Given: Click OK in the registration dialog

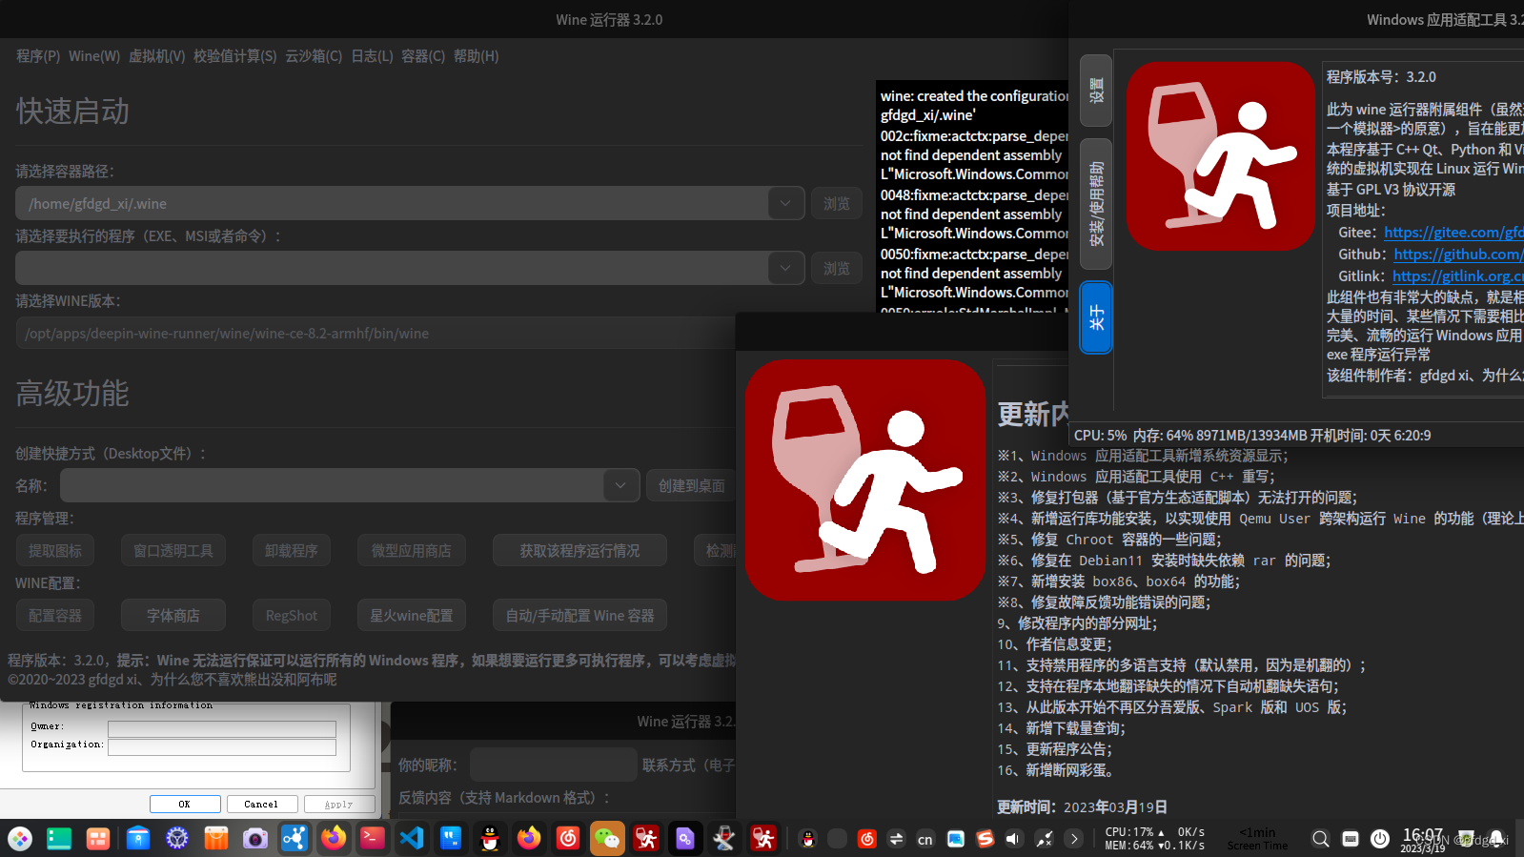Looking at the screenshot, I should (185, 804).
